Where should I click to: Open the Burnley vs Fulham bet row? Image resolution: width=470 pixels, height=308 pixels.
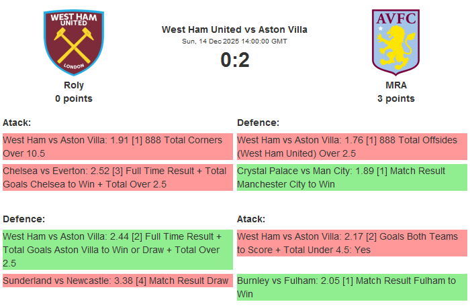coord(352,287)
